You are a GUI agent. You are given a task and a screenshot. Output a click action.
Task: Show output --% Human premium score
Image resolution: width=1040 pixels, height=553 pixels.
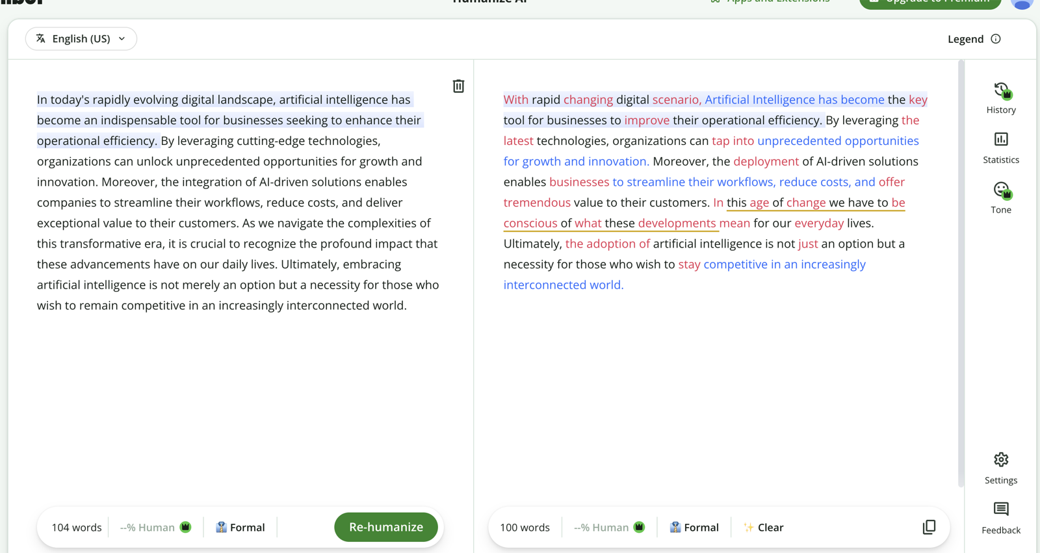(609, 527)
